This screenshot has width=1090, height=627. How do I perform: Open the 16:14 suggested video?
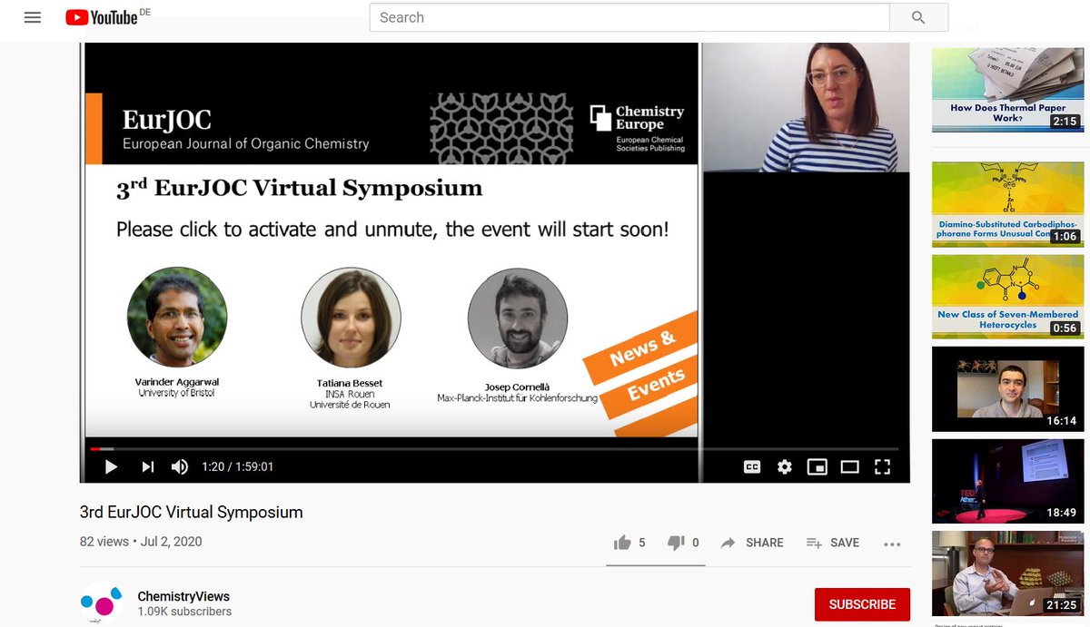click(x=1007, y=388)
